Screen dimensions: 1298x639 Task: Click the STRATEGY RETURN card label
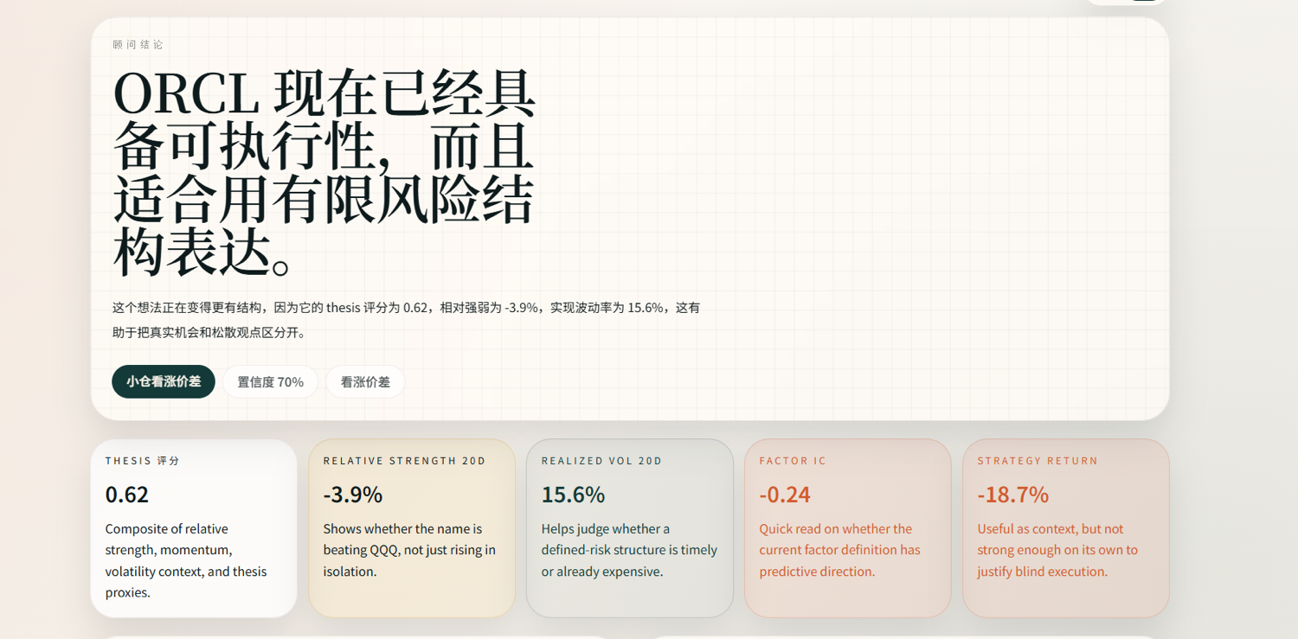pyautogui.click(x=1038, y=461)
